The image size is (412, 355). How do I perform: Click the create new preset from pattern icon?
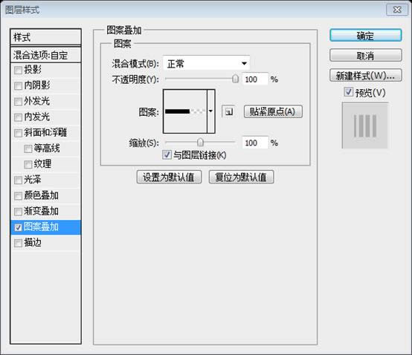point(228,112)
